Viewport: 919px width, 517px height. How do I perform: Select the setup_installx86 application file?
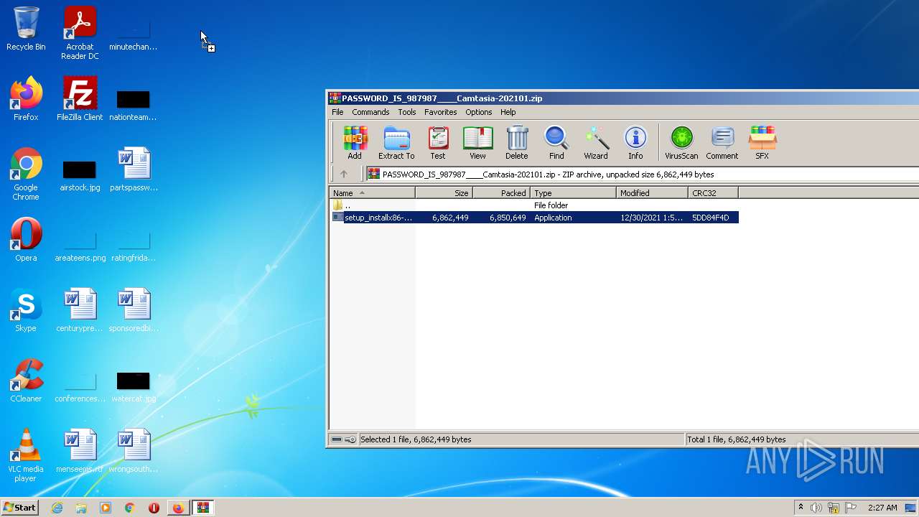pyautogui.click(x=534, y=218)
